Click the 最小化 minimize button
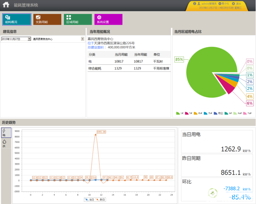Viewport: 256px width, 204px height. 223,4
